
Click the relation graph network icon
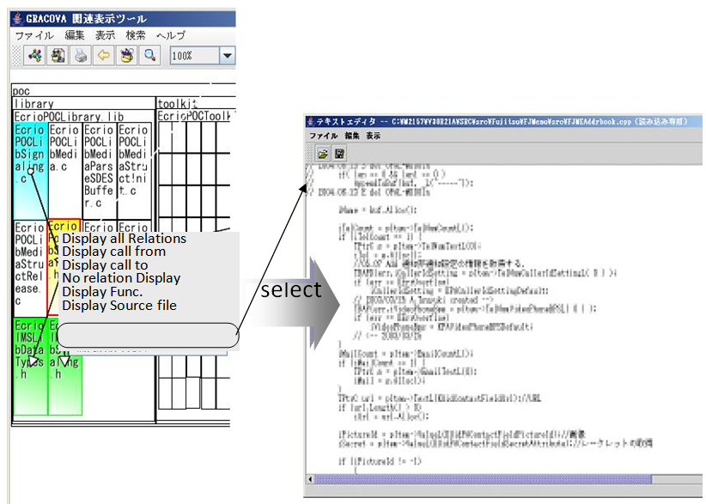pyautogui.click(x=35, y=56)
